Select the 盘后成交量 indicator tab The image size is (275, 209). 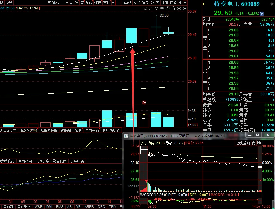(8, 130)
